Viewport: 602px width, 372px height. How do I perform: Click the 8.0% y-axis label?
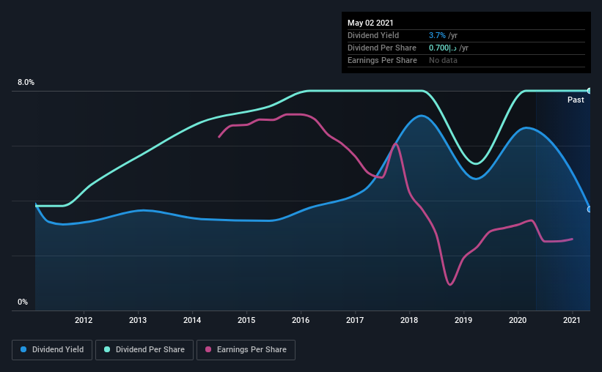point(26,83)
